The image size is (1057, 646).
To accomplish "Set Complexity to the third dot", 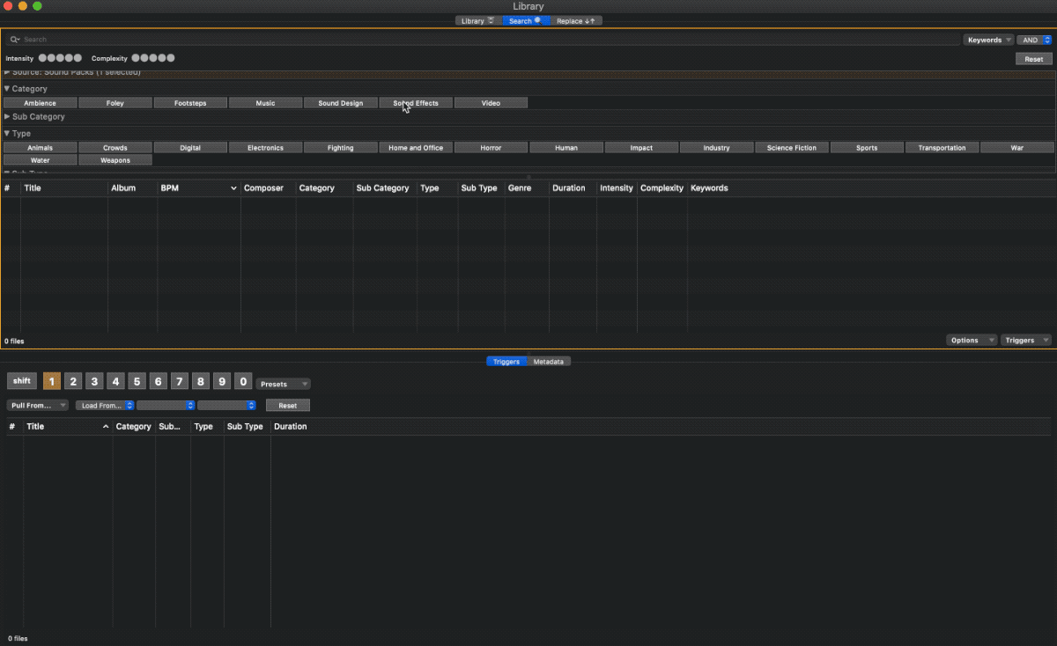I will coord(153,58).
